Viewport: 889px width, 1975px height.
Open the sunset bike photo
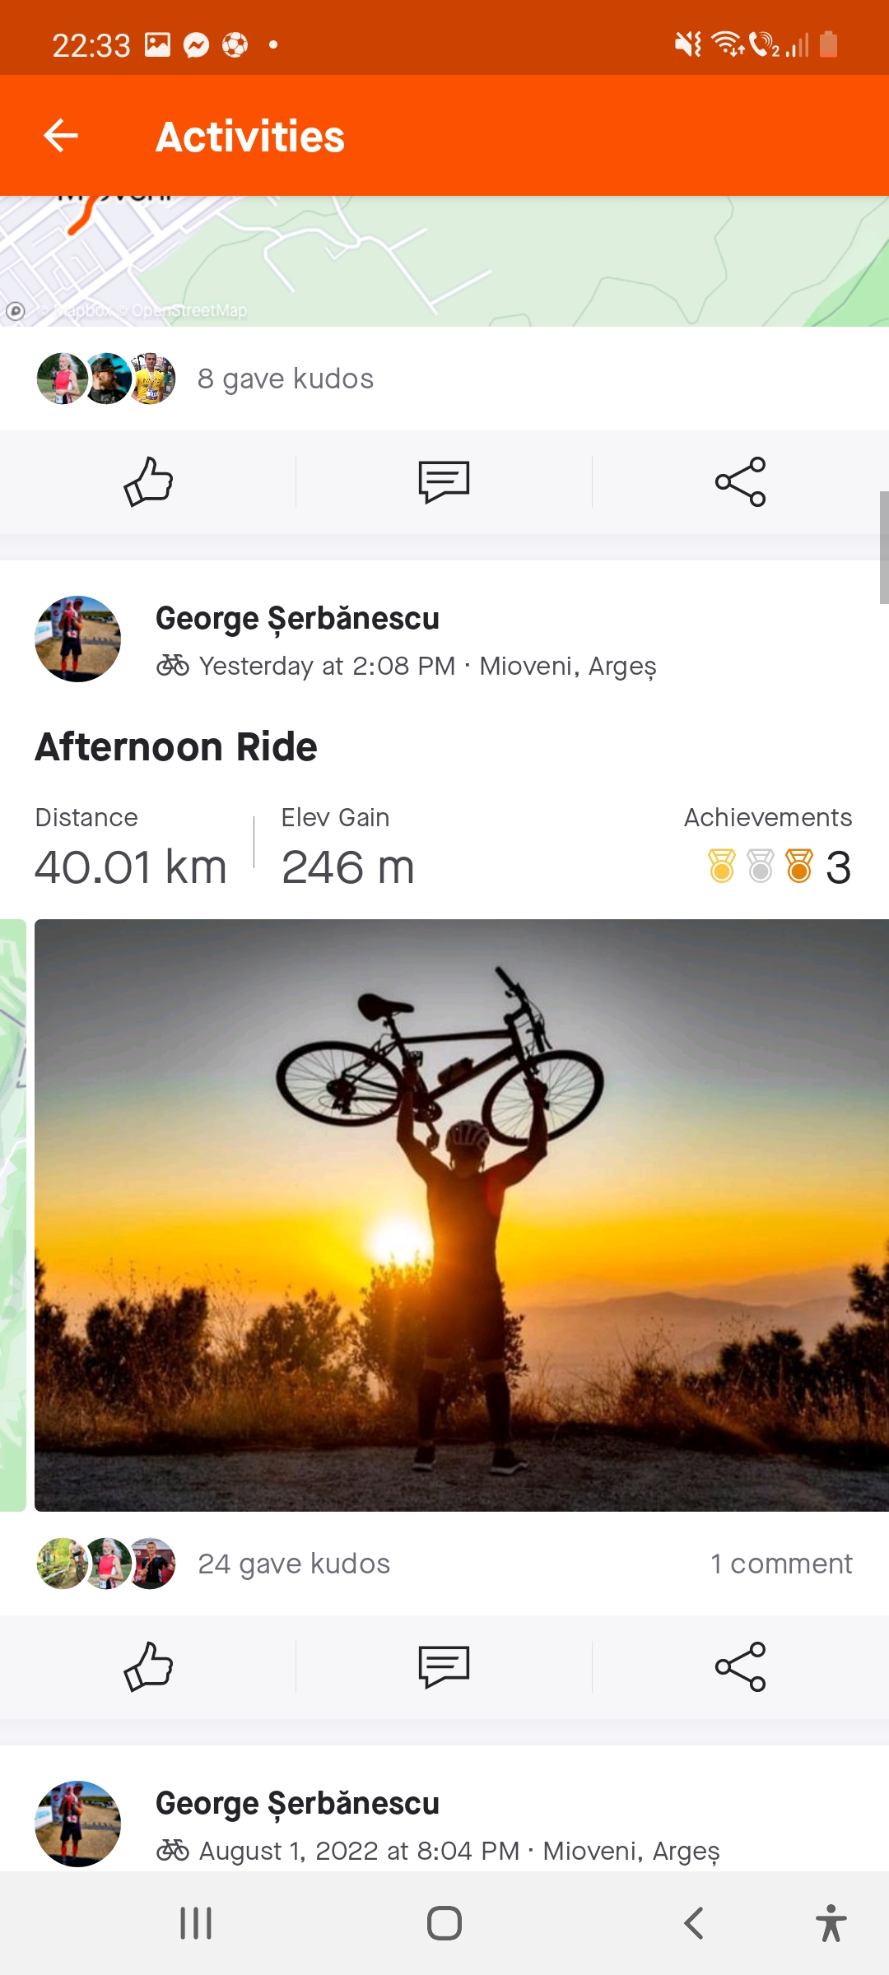click(x=461, y=1215)
